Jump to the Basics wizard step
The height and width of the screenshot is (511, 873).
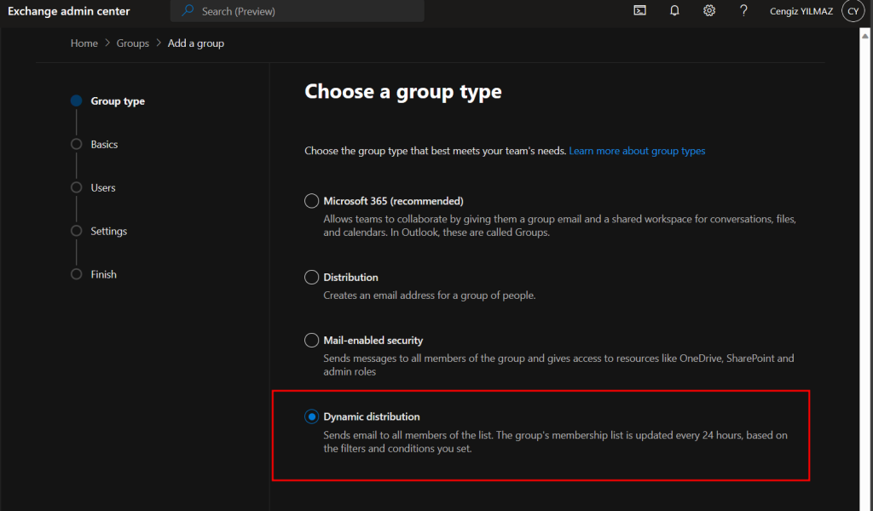(104, 145)
